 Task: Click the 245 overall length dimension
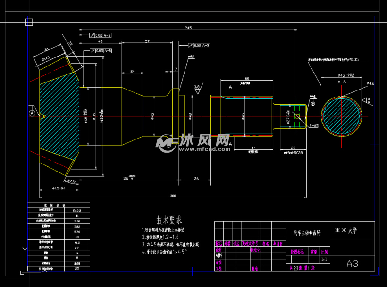click(x=188, y=28)
